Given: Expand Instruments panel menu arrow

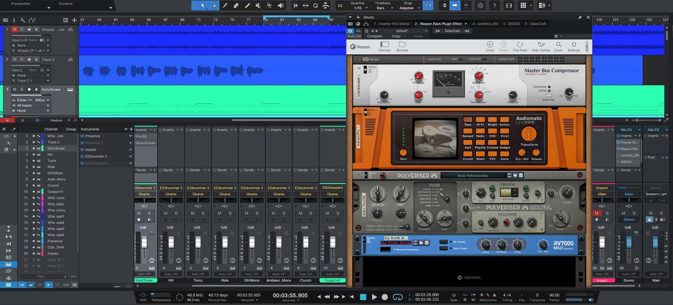Looking at the screenshot, I should (126, 129).
